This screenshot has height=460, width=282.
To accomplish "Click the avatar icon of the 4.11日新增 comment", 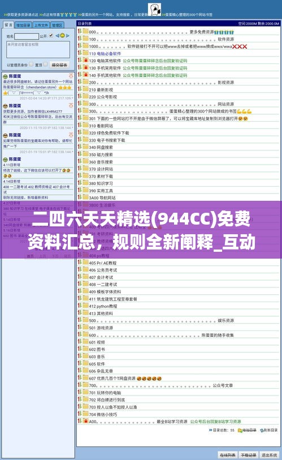I will pos(5,160).
